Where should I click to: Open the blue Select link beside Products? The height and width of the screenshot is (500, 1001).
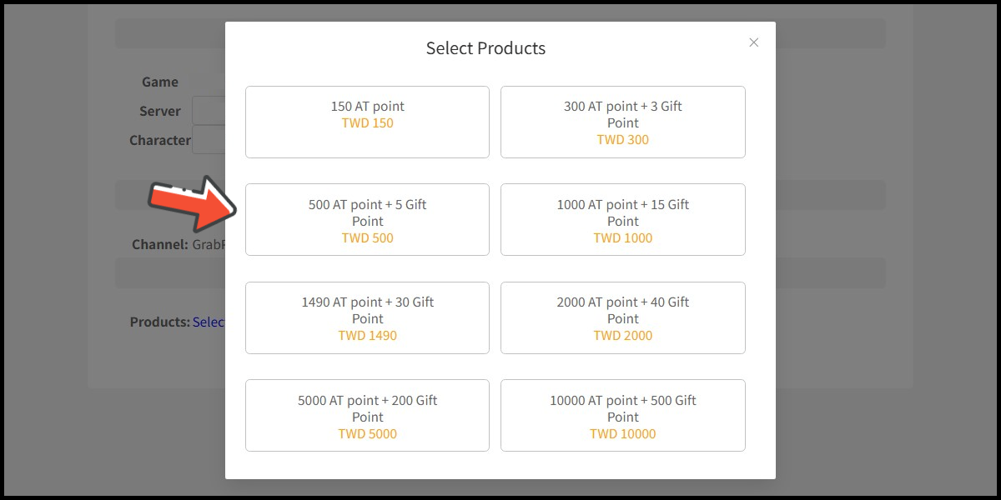pos(209,322)
